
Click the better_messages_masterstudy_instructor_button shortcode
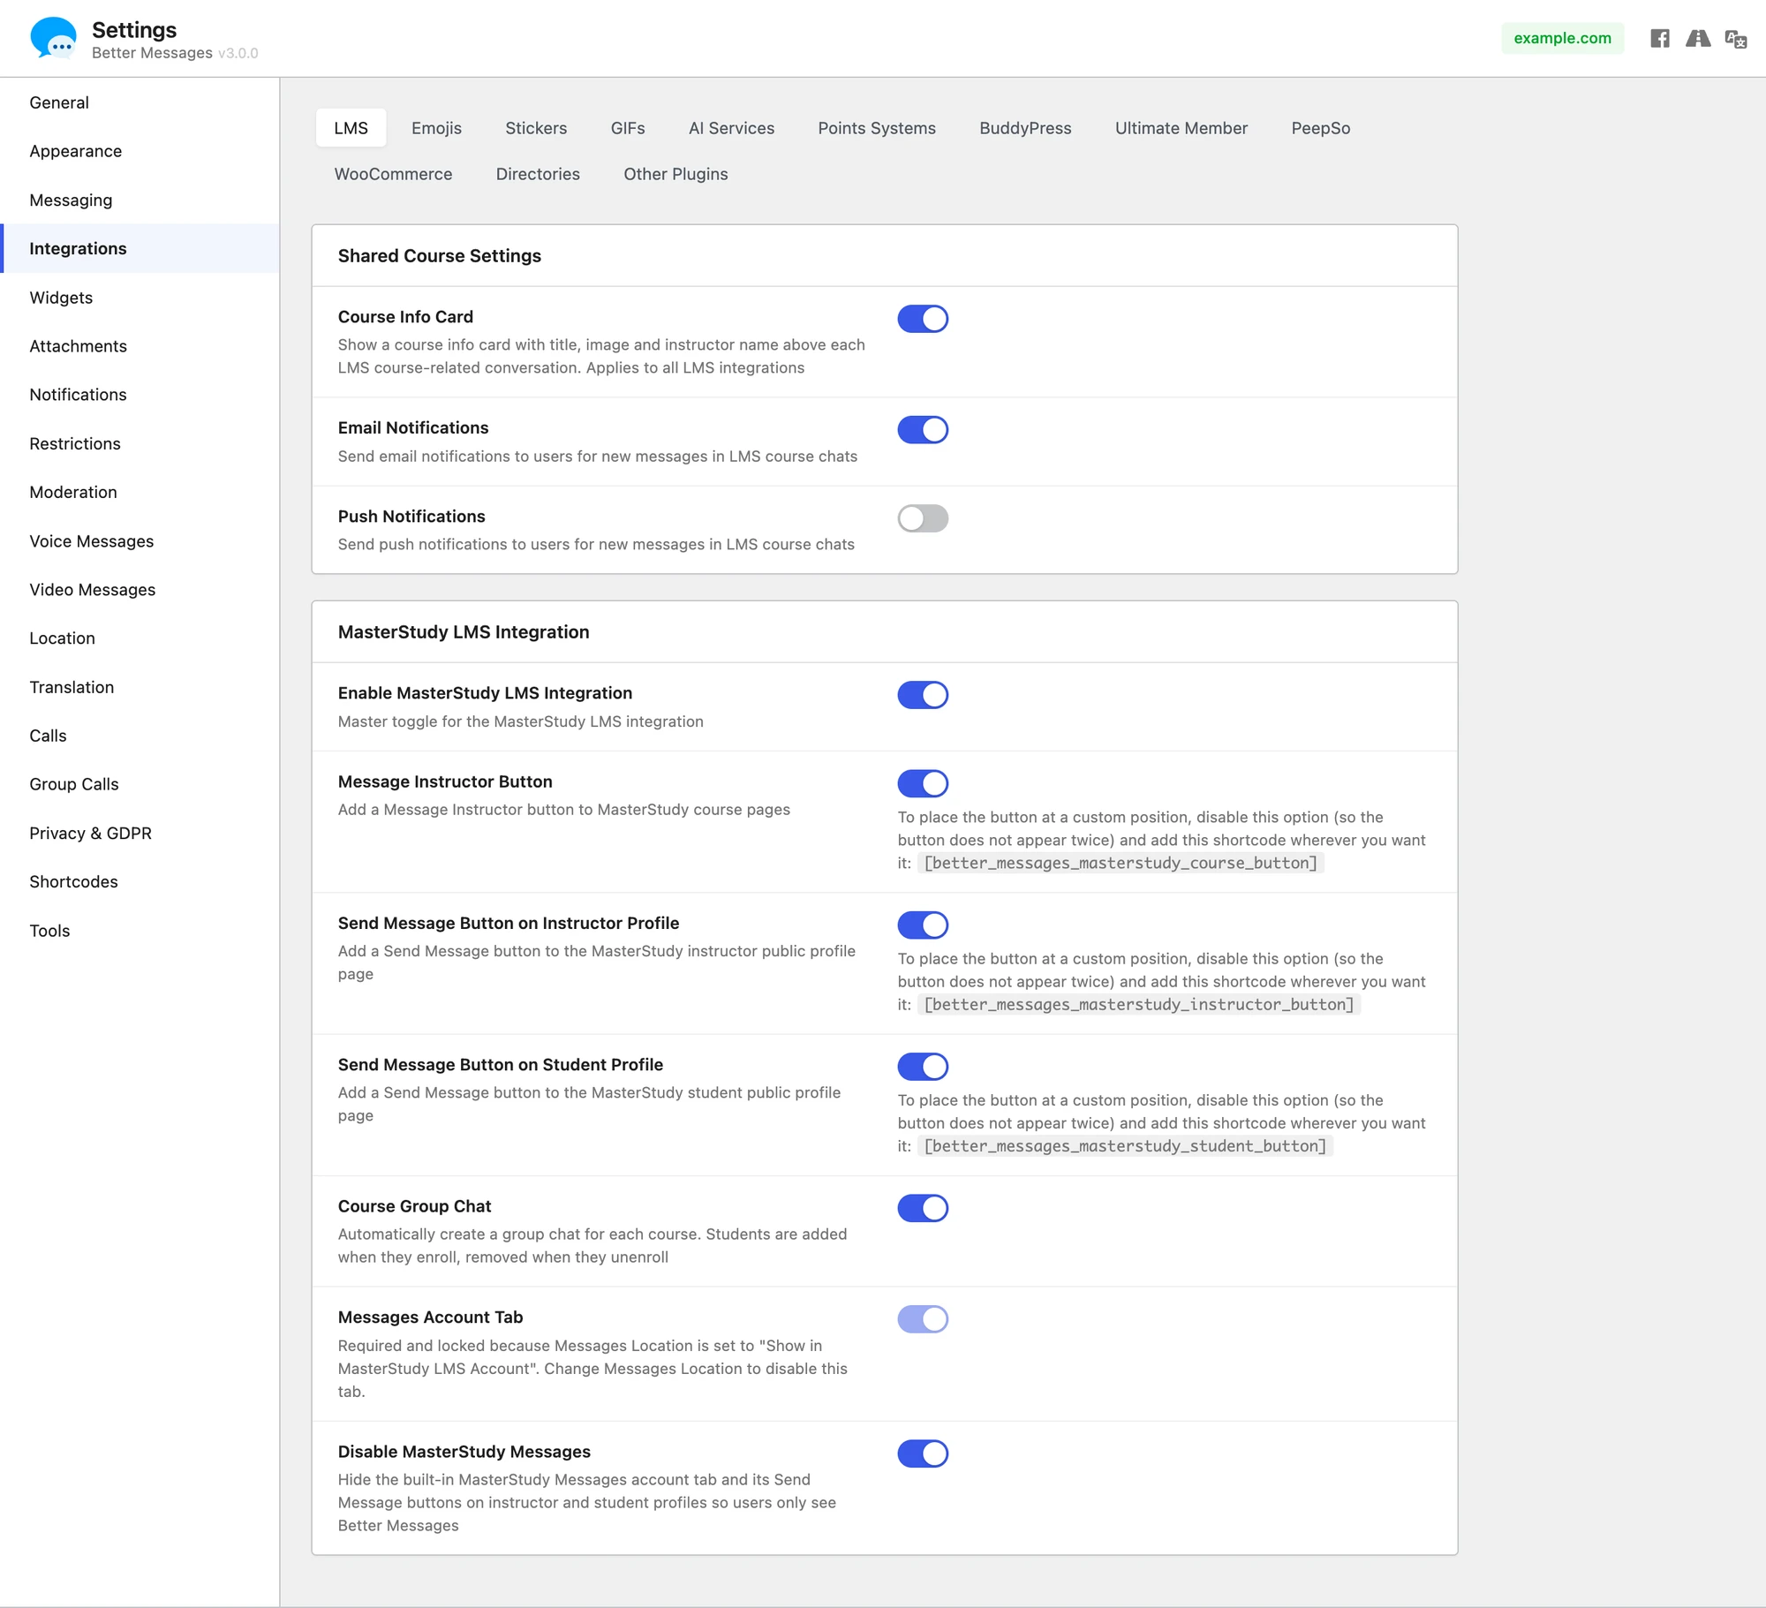(1139, 1004)
